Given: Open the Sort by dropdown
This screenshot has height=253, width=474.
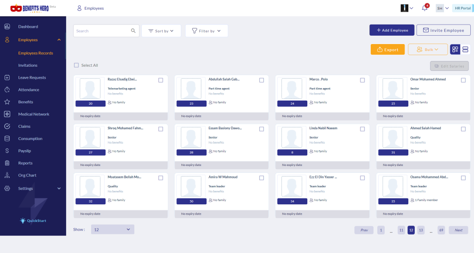Looking at the screenshot, I should pos(161,31).
